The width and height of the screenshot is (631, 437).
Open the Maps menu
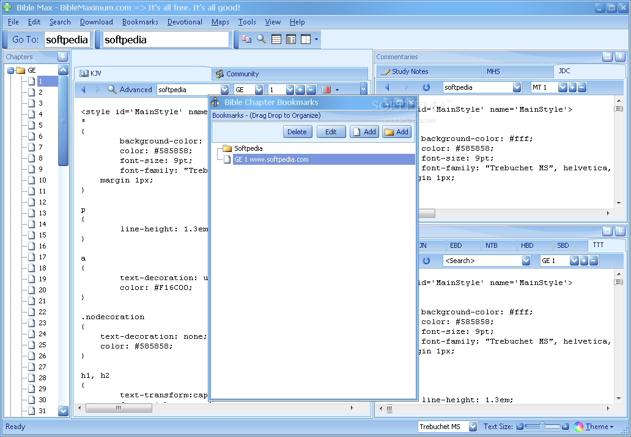point(220,22)
